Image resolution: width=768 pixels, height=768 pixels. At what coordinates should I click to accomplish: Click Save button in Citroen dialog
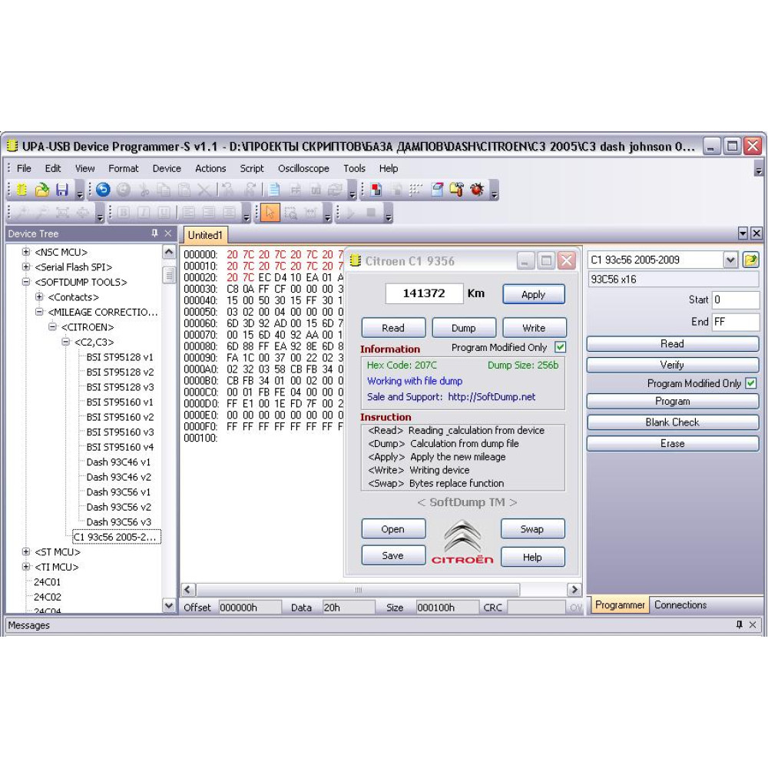tap(393, 555)
